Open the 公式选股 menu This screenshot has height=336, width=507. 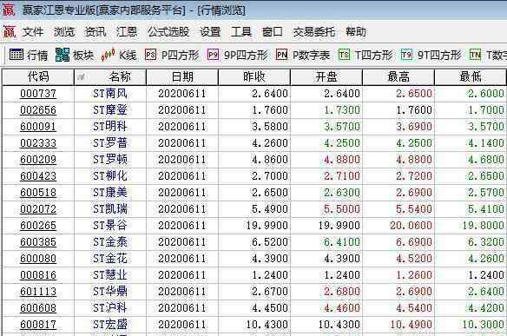tap(168, 32)
